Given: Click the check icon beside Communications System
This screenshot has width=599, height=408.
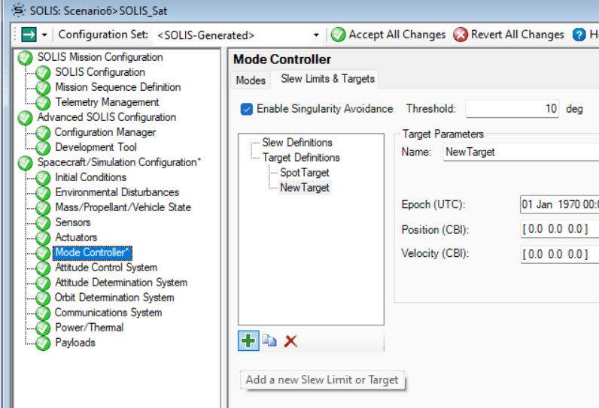Looking at the screenshot, I should [43, 313].
